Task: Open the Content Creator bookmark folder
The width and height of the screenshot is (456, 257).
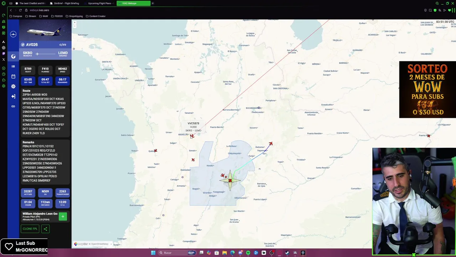Action: point(95,16)
